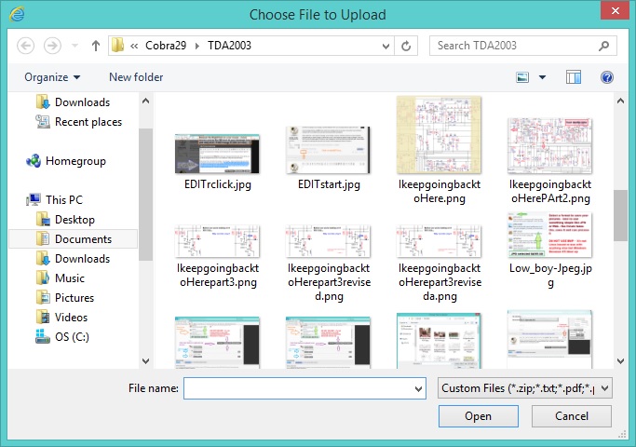Click the New folder button
The height and width of the screenshot is (447, 636).
point(136,77)
